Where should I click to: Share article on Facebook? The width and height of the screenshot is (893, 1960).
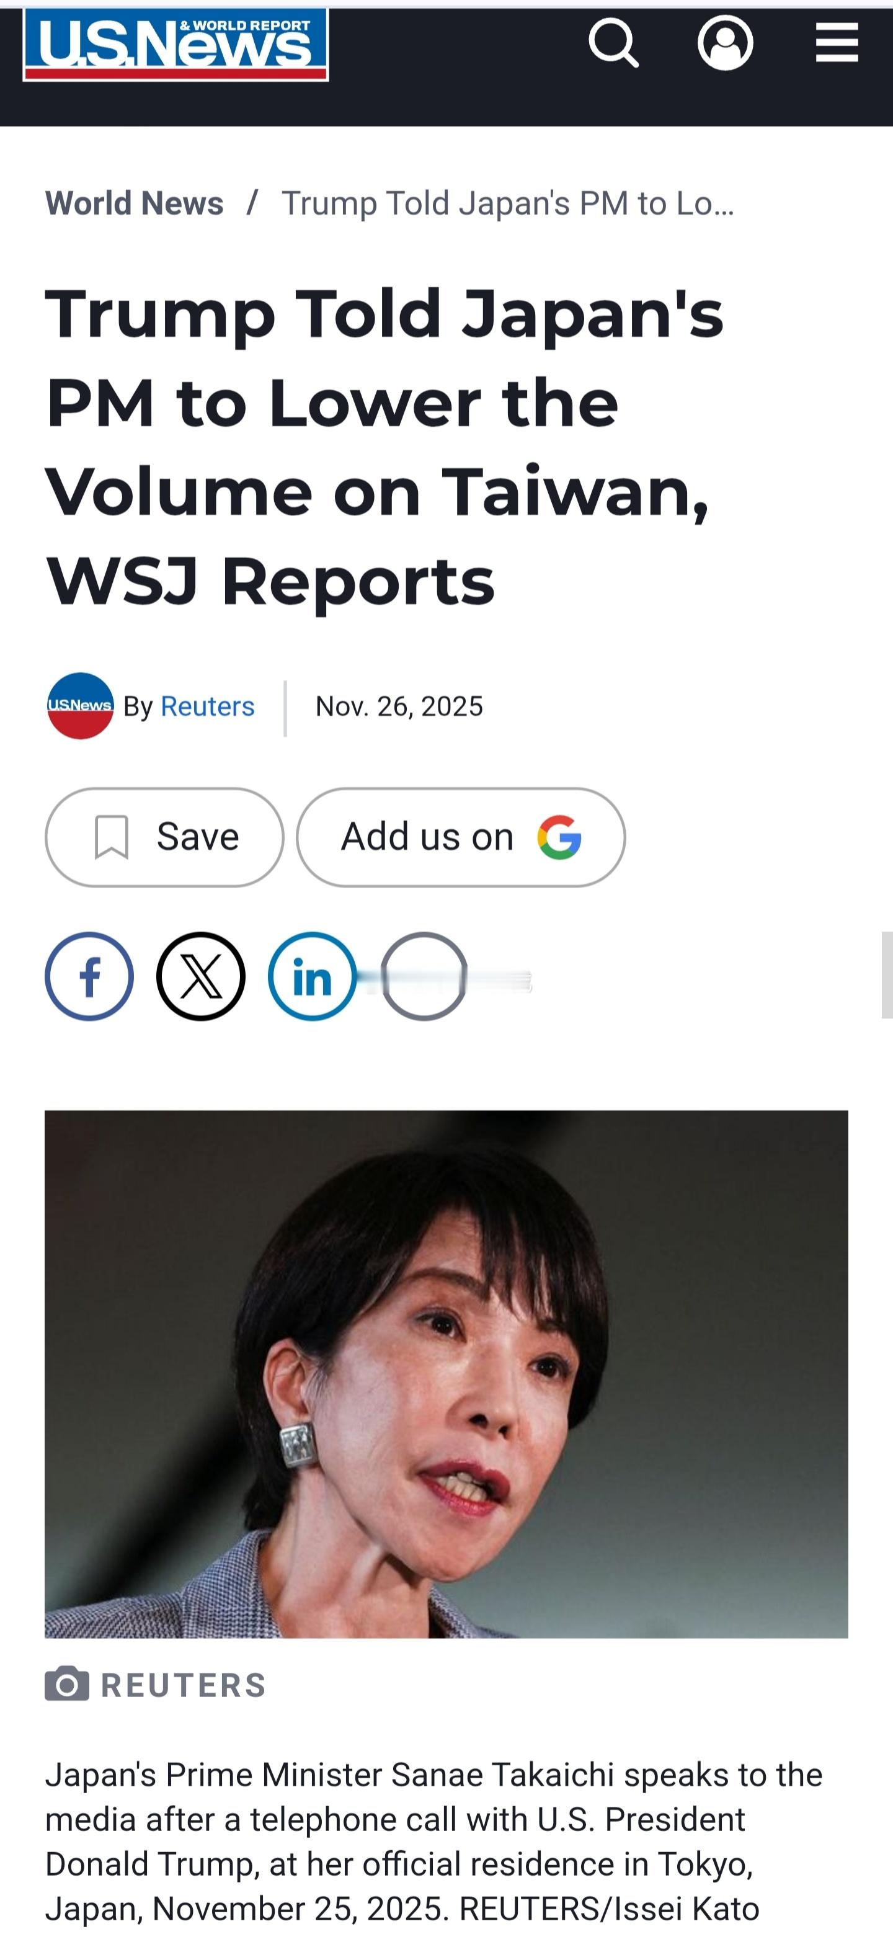pyautogui.click(x=89, y=976)
